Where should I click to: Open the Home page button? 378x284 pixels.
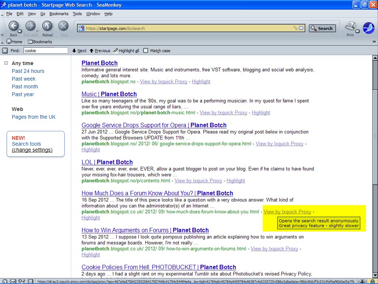[14, 41]
